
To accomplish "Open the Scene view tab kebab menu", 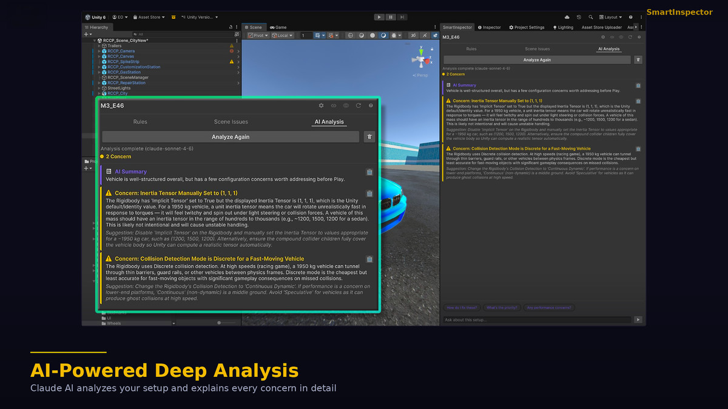I will [x=435, y=27].
